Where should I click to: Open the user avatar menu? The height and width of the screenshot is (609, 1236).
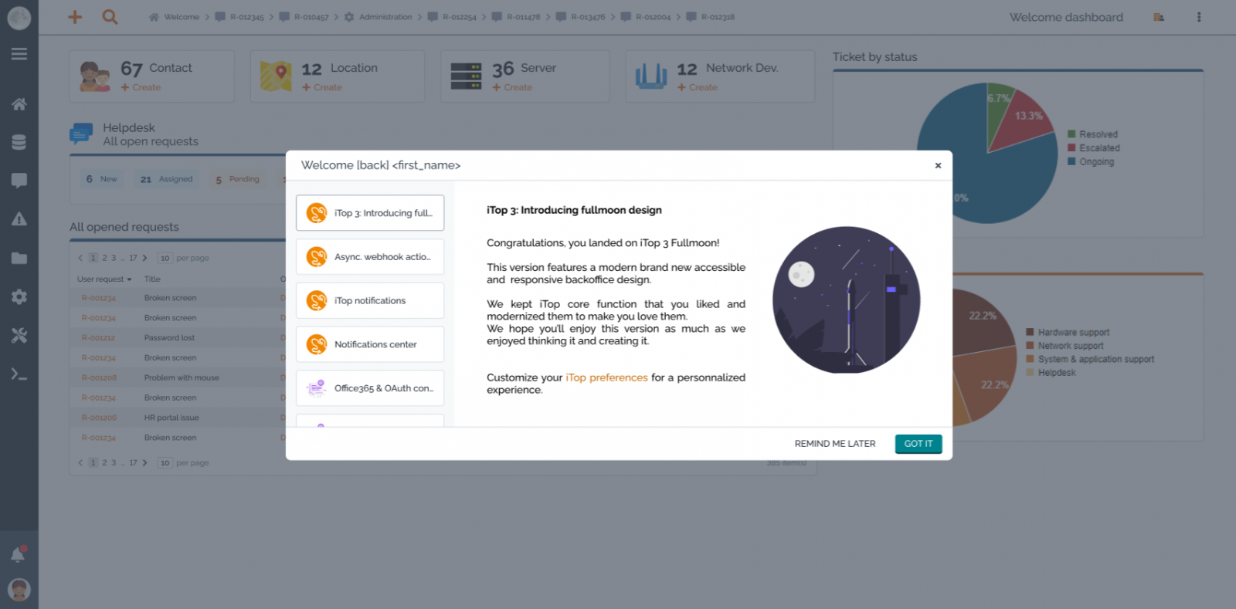click(x=19, y=590)
